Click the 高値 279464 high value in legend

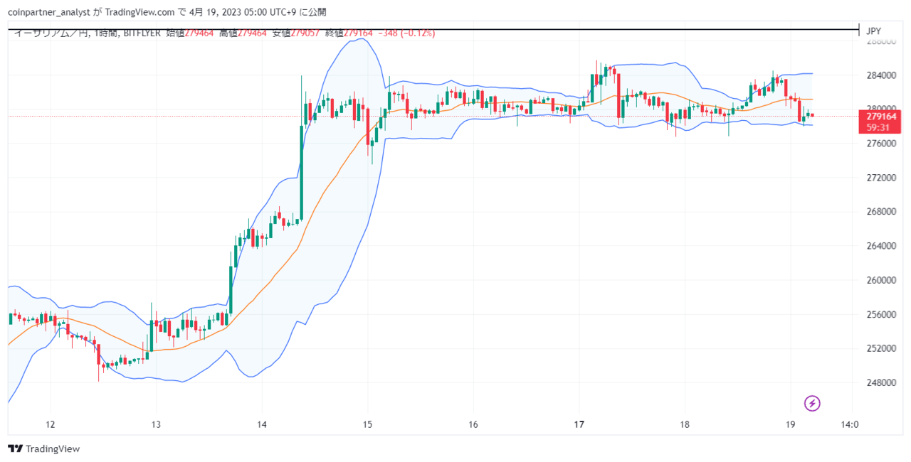243,33
